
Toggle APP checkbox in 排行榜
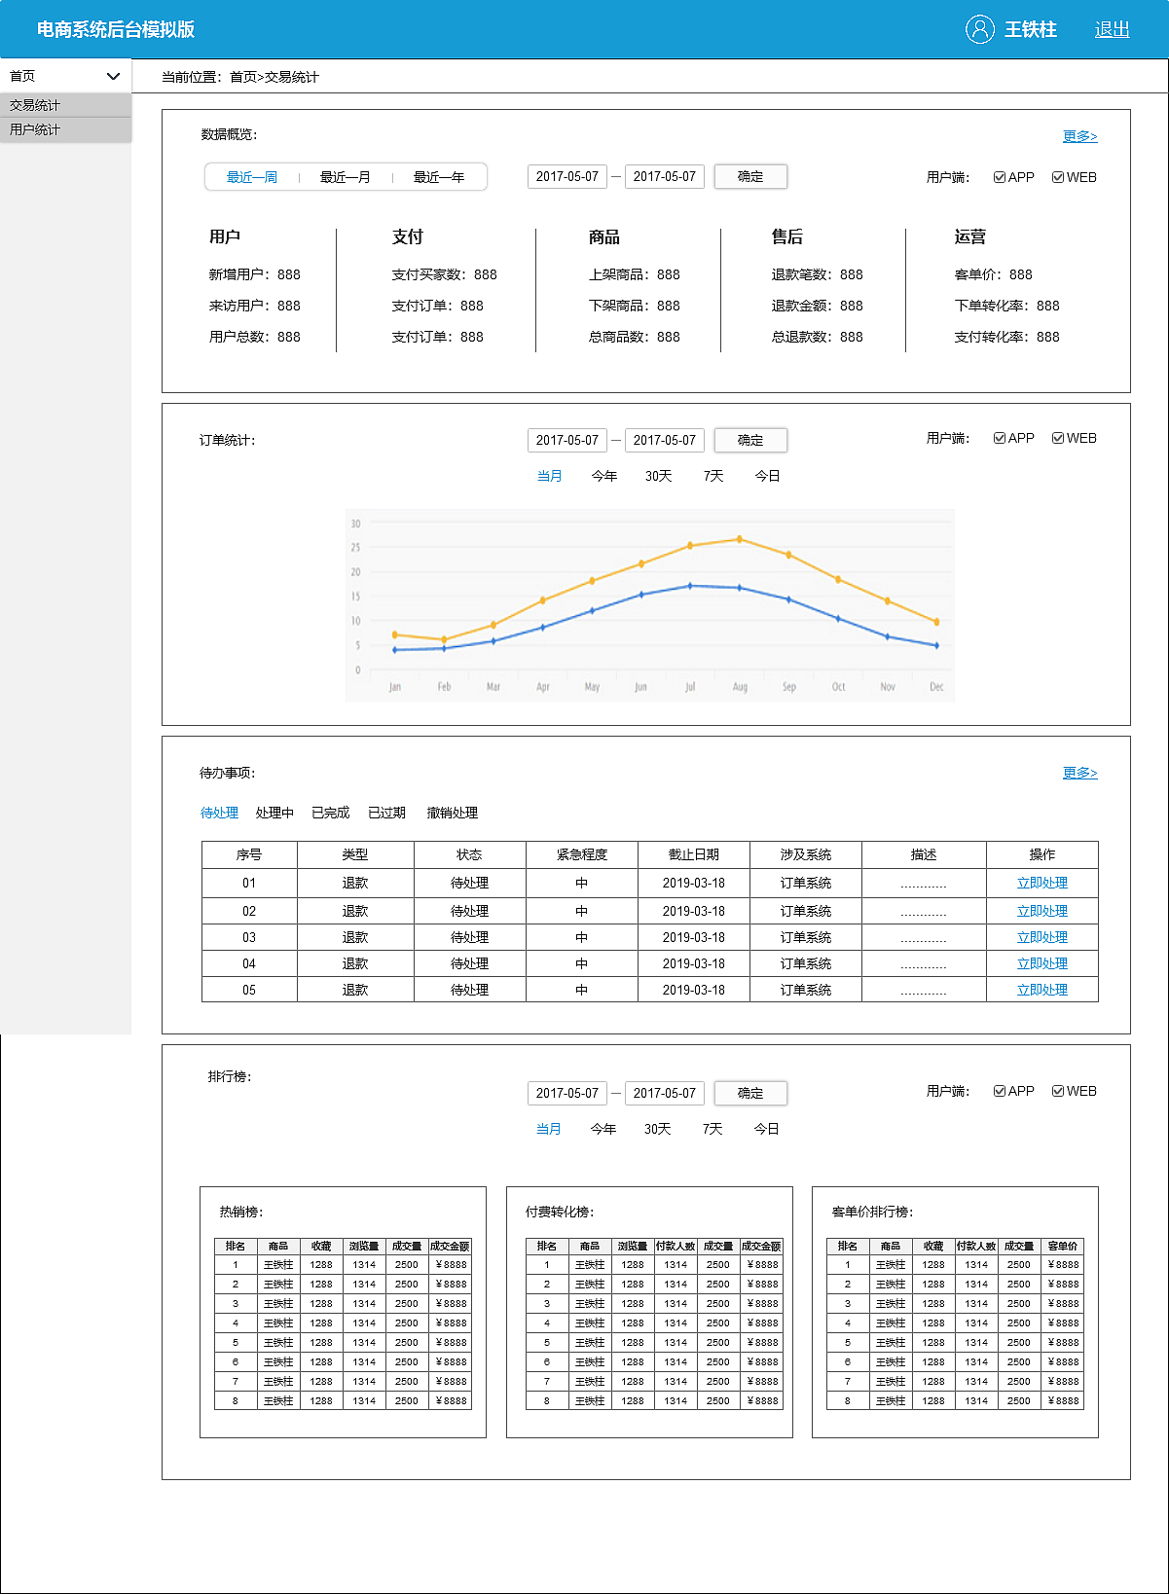999,1091
